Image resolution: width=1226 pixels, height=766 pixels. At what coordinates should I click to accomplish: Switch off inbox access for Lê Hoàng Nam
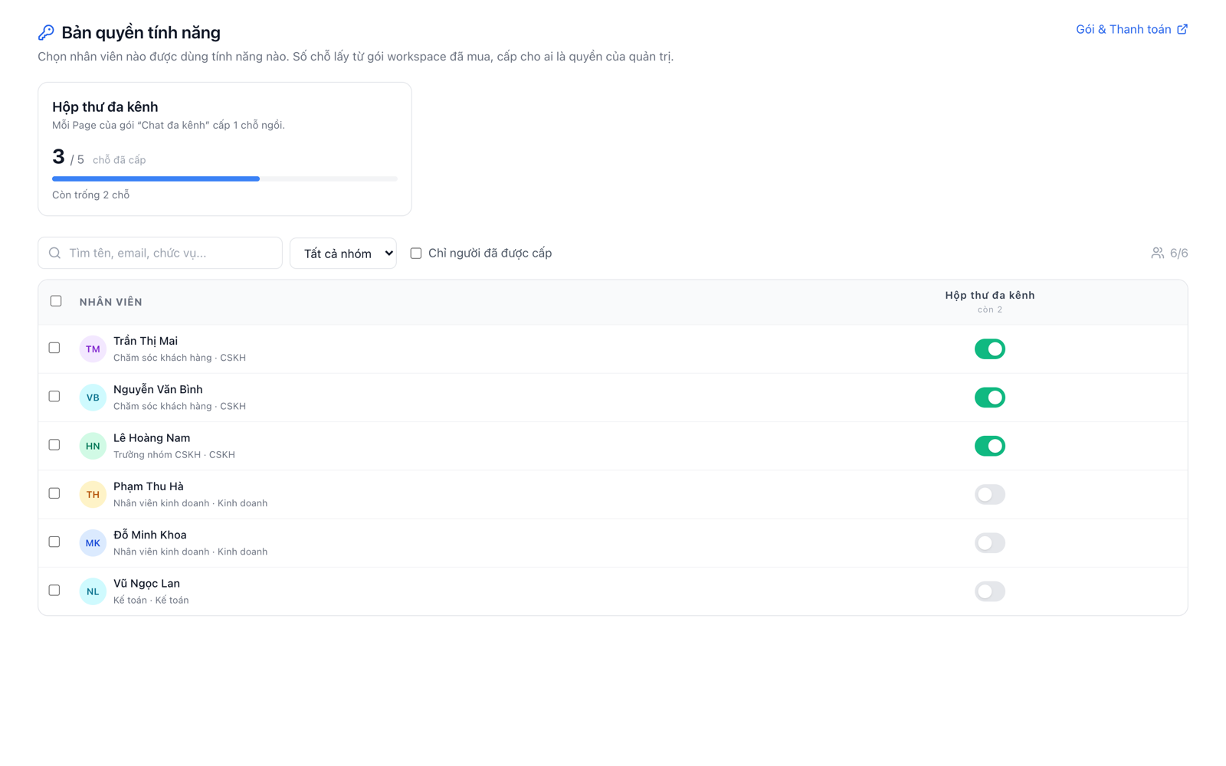(x=989, y=446)
